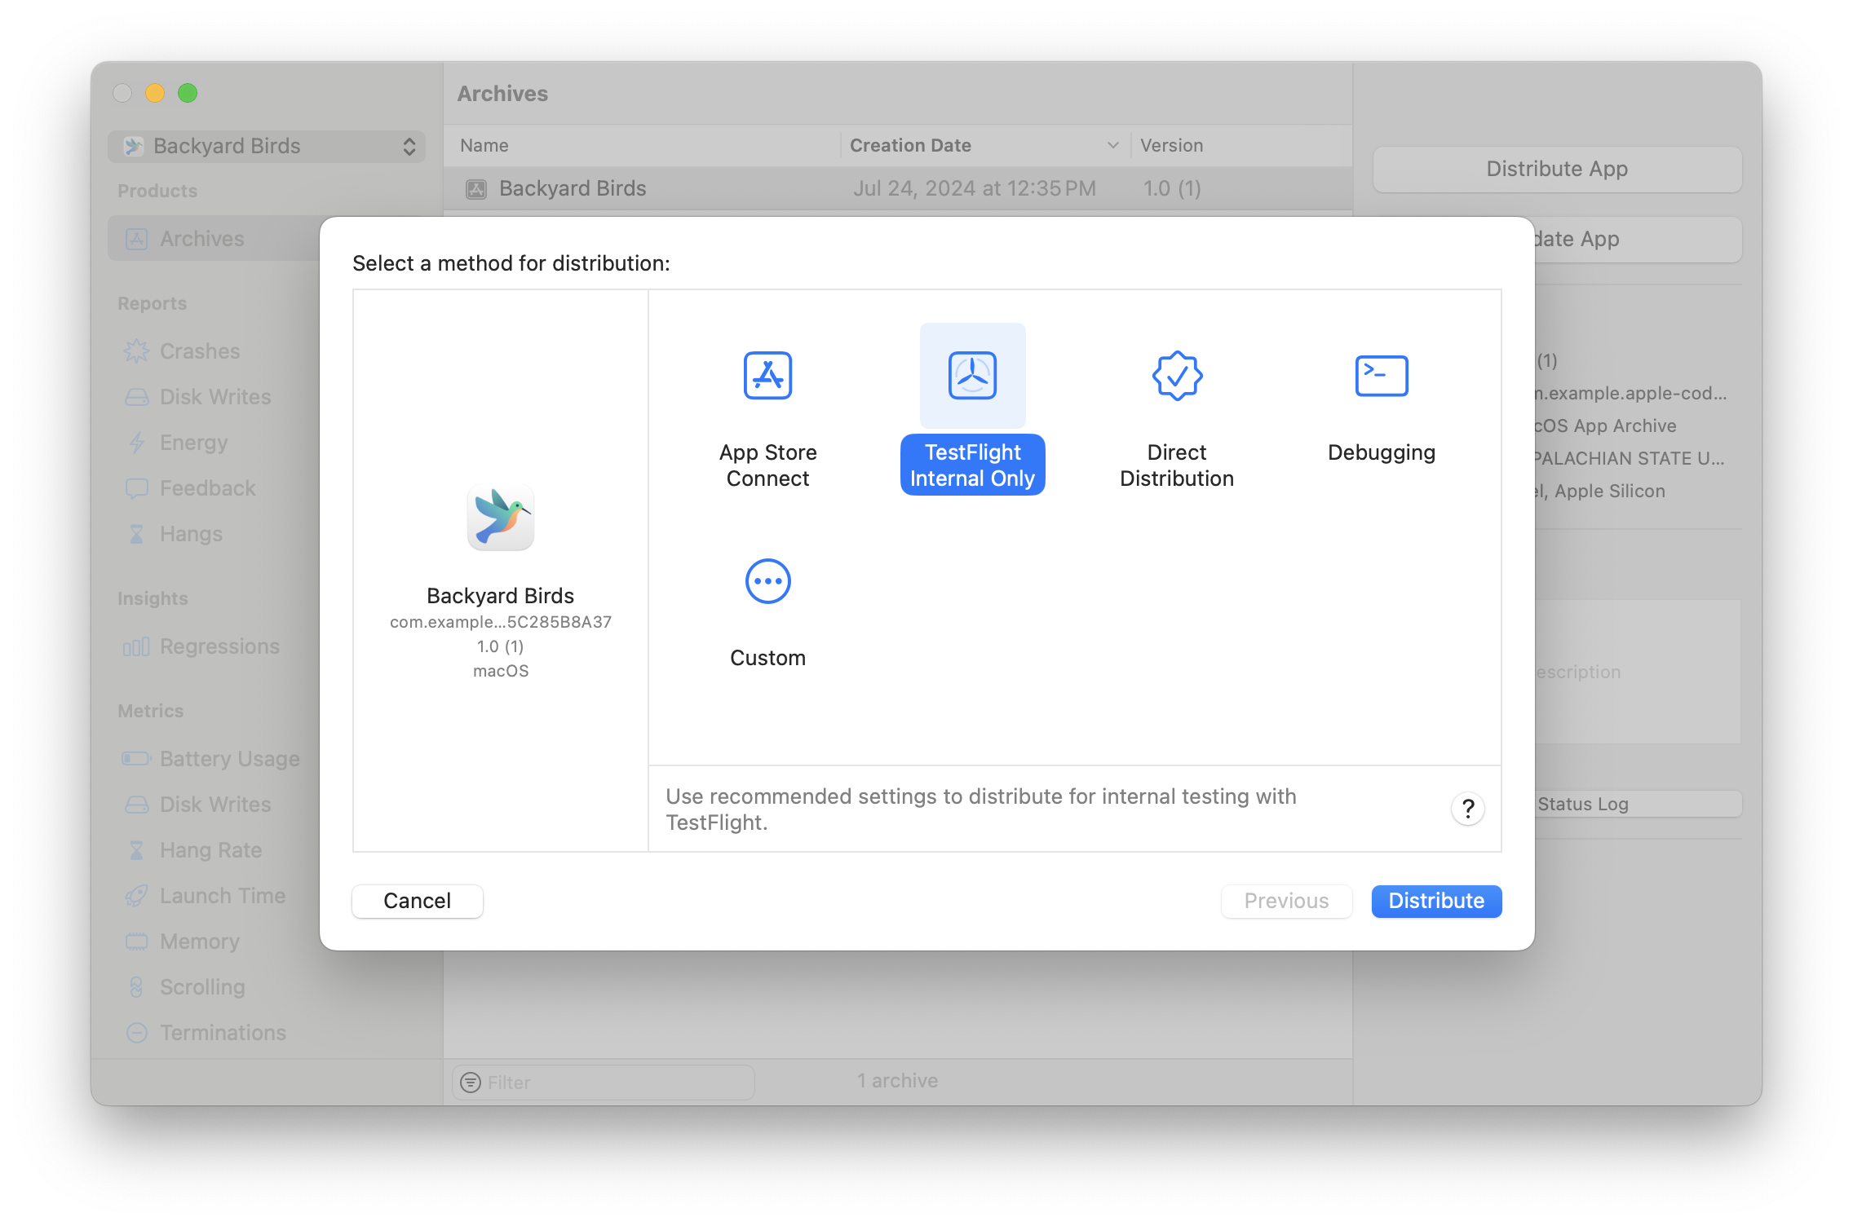1853x1226 pixels.
Task: Click the Hangs hourglass icon
Action: coord(136,534)
